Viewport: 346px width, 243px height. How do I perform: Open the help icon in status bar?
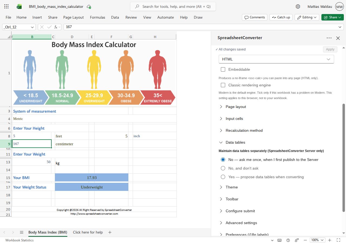[x=288, y=240]
